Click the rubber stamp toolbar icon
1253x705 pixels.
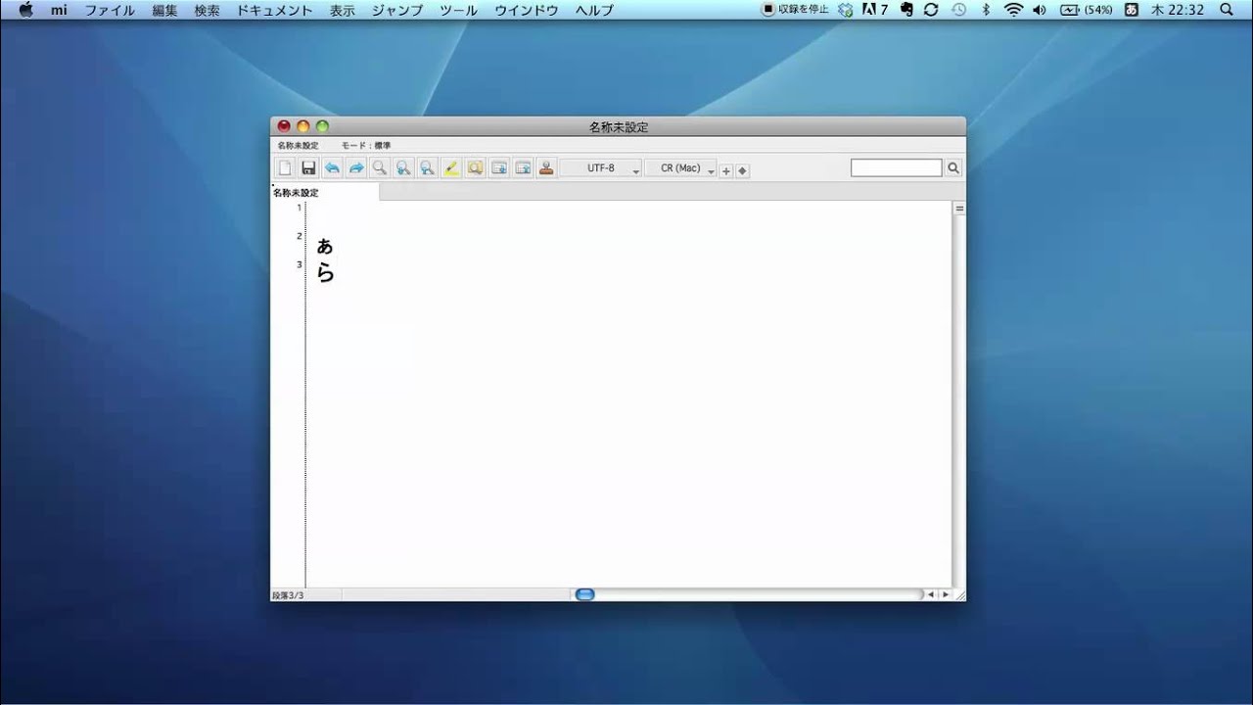[546, 167]
